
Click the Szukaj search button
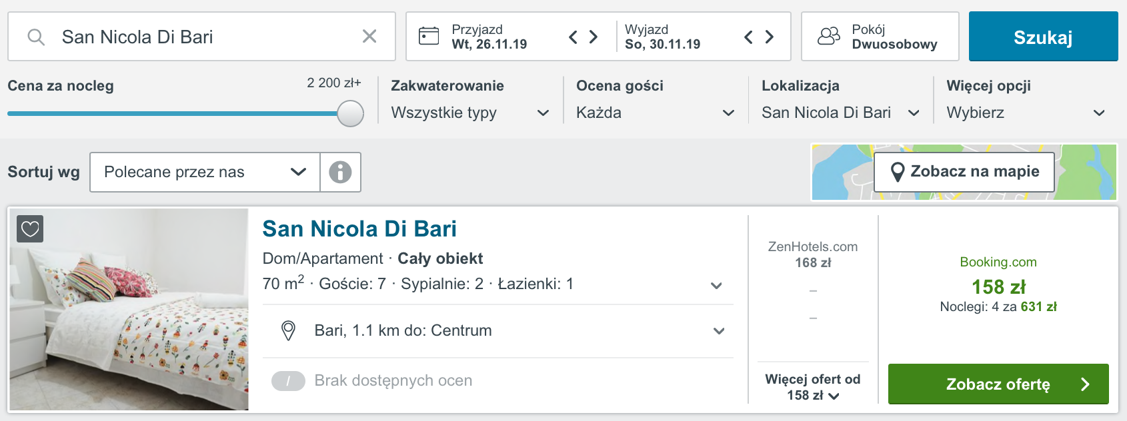click(x=1043, y=37)
